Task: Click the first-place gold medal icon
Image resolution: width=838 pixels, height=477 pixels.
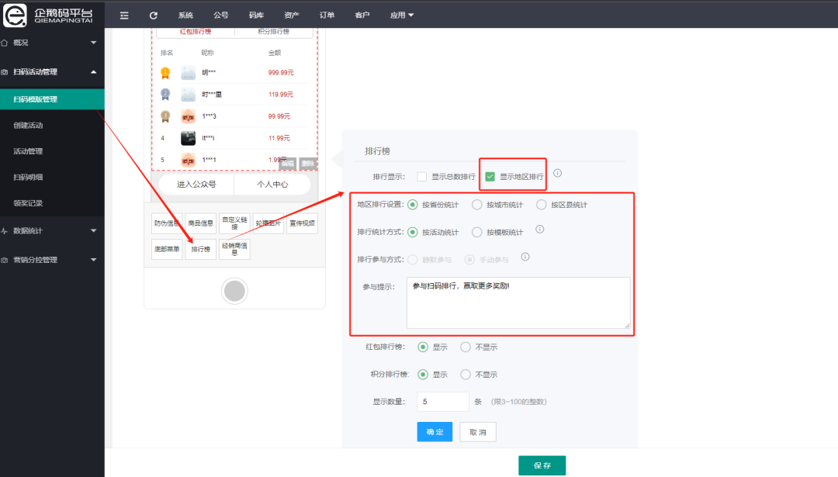Action: 164,73
